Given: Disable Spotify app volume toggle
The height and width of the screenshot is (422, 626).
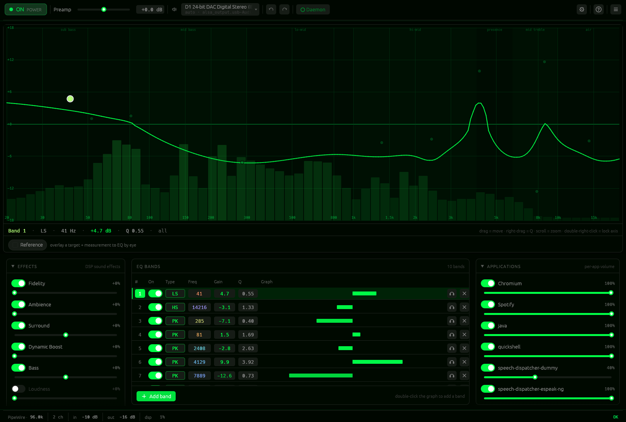Looking at the screenshot, I should click(x=488, y=304).
